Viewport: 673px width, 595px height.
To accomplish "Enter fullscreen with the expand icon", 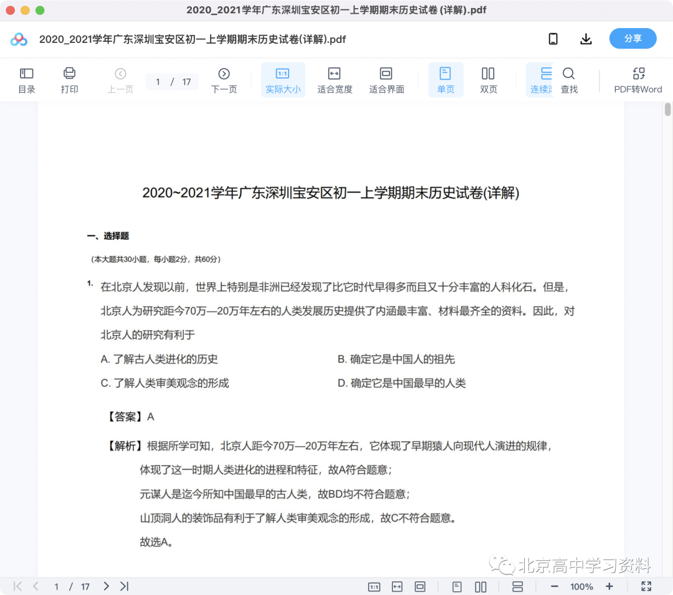I will pos(646,586).
